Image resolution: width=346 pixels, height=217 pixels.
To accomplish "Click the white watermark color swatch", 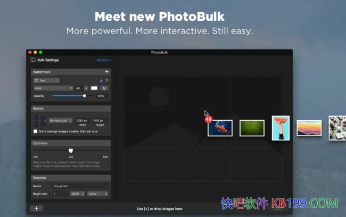I will pos(94,88).
